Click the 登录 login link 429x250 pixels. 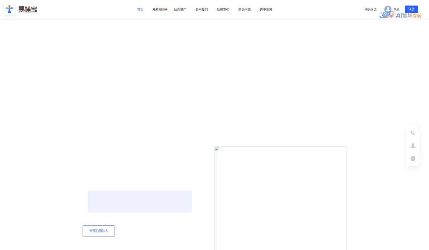tap(396, 10)
